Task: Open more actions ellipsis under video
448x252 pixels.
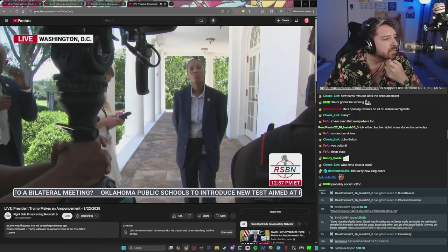Action: tap(233, 216)
